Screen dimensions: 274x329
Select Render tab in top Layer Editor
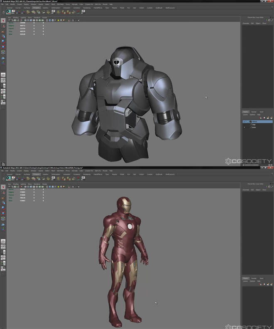pos(254,112)
